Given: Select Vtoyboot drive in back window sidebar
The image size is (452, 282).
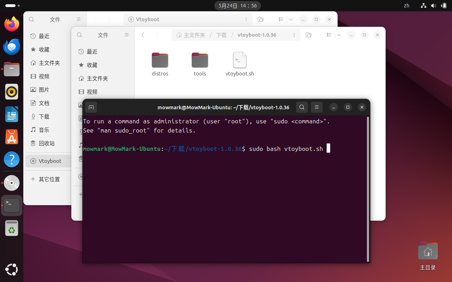Looking at the screenshot, I should click(48, 161).
